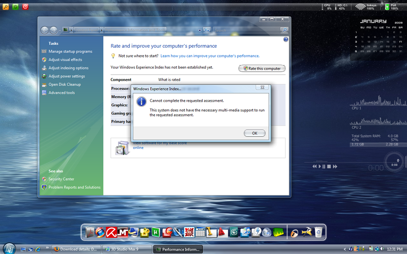The image size is (407, 254).
Task: Expand Quick Launch overflow chevron
Action: (x=47, y=248)
